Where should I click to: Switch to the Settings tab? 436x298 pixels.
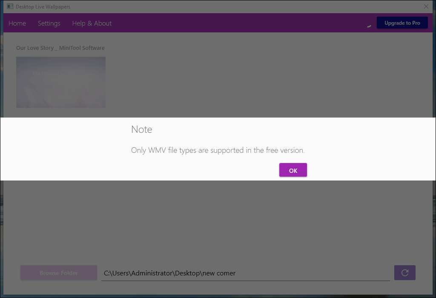click(x=49, y=23)
